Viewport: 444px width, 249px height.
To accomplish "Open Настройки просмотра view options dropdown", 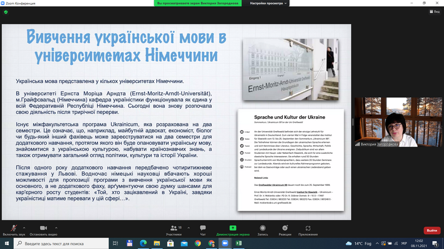I will [268, 3].
